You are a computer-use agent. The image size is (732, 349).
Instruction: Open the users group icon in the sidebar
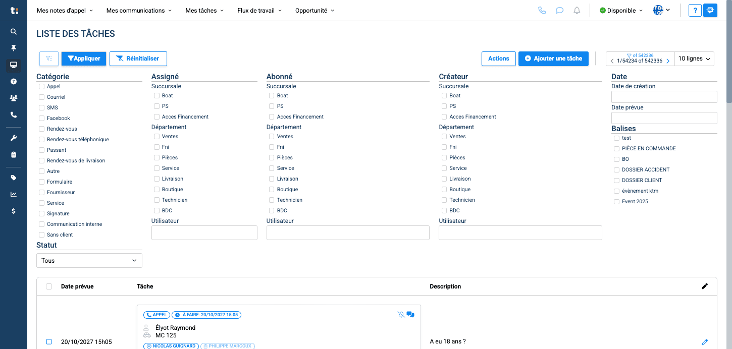(x=14, y=98)
